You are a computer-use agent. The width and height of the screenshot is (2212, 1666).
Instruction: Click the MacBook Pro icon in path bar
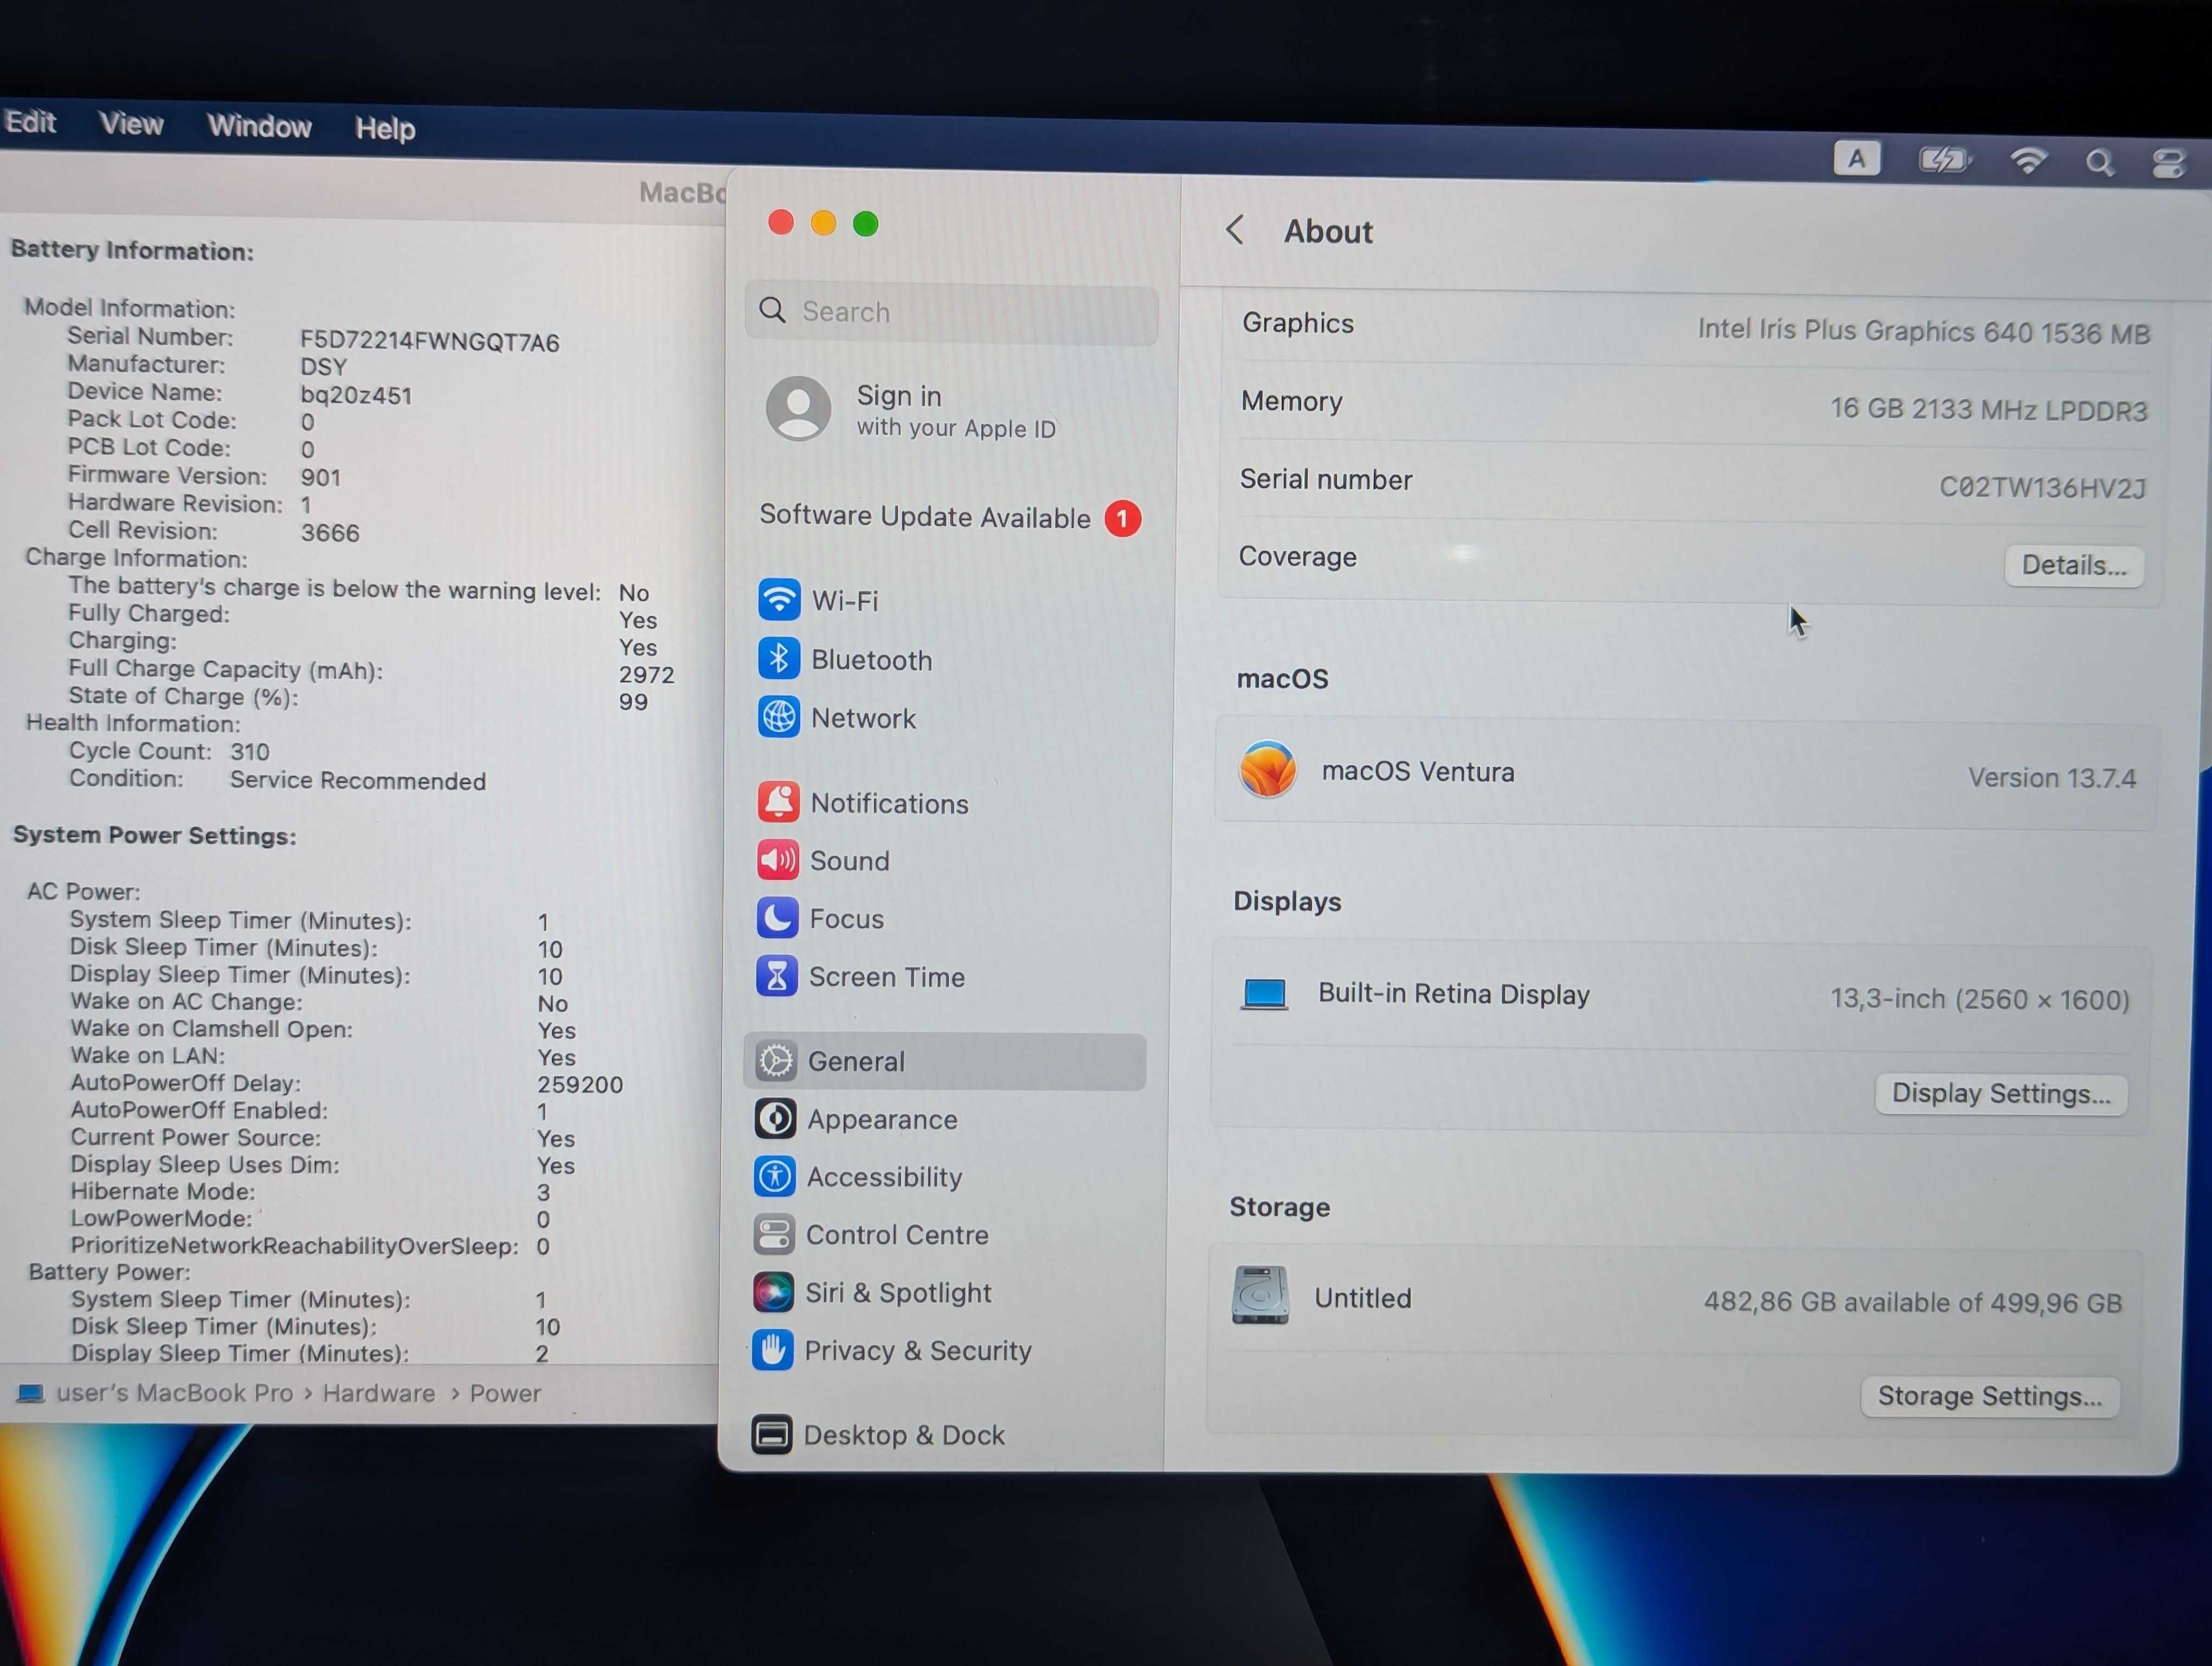point(31,1393)
